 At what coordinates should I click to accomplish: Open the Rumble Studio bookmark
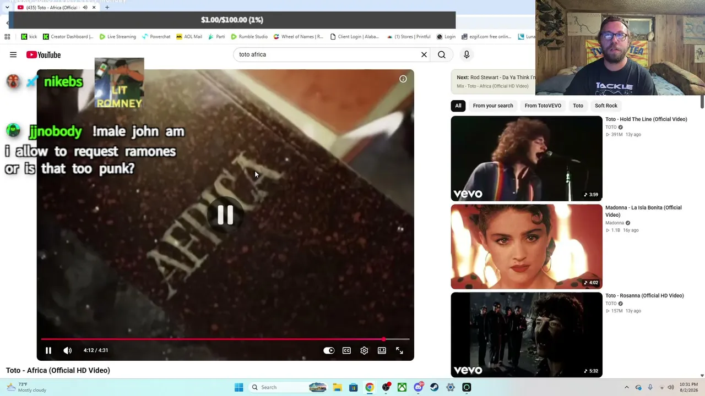250,37
